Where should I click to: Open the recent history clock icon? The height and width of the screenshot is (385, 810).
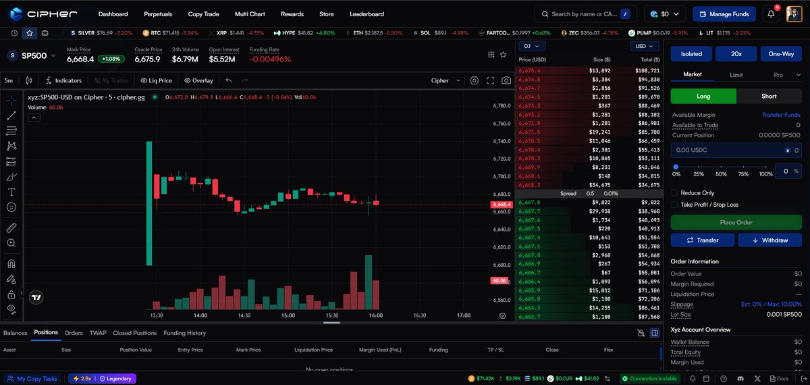click(15, 32)
